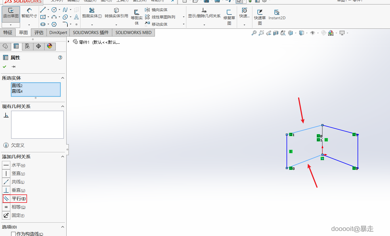Screen dimensions: 390x236
Task: Open the Circle tool dropdown arrow
Action: (x=59, y=10)
